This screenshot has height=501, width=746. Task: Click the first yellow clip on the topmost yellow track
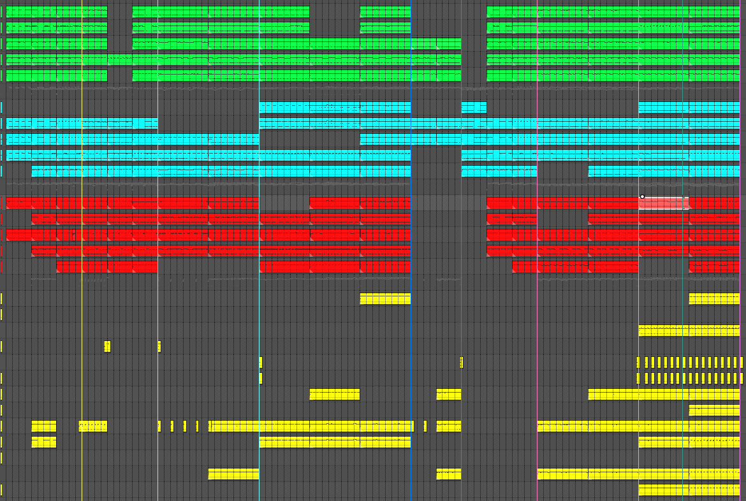pyautogui.click(x=385, y=298)
